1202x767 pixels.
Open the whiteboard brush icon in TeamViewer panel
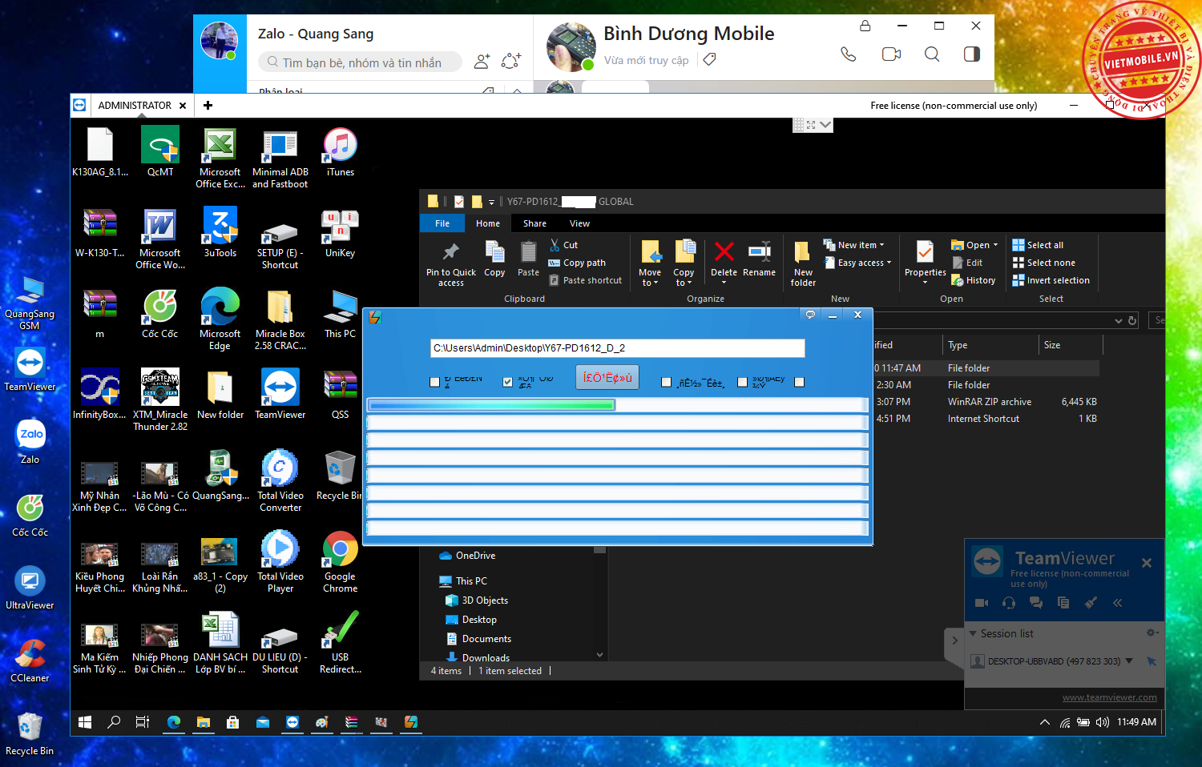coord(1091,603)
